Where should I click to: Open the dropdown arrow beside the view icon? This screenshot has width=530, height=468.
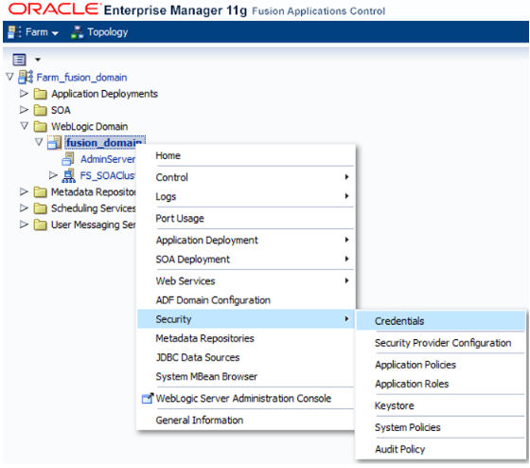[x=38, y=60]
